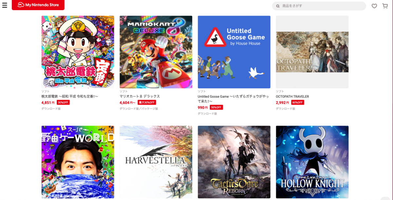This screenshot has width=393, height=200.
Task: Click the OCTOPATH TRAVELER title text link
Action: (x=292, y=96)
